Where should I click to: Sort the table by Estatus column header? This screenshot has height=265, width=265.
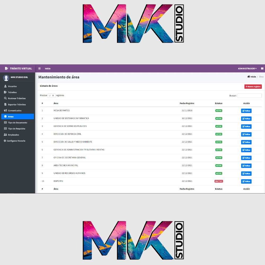click(x=219, y=103)
